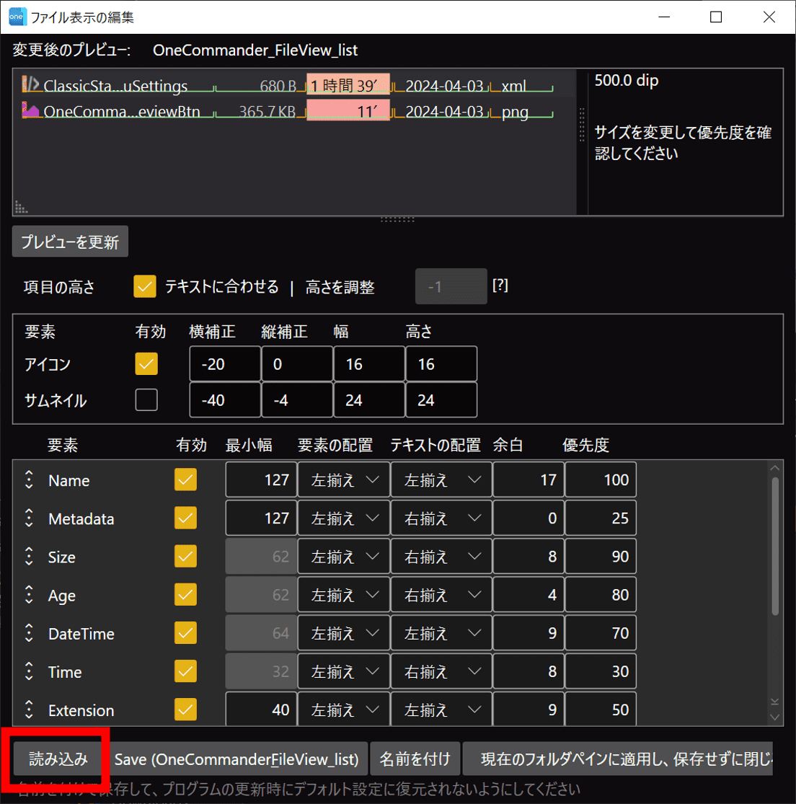Click the Metadata 優先度 field showing 25
This screenshot has width=796, height=804.
coord(601,518)
